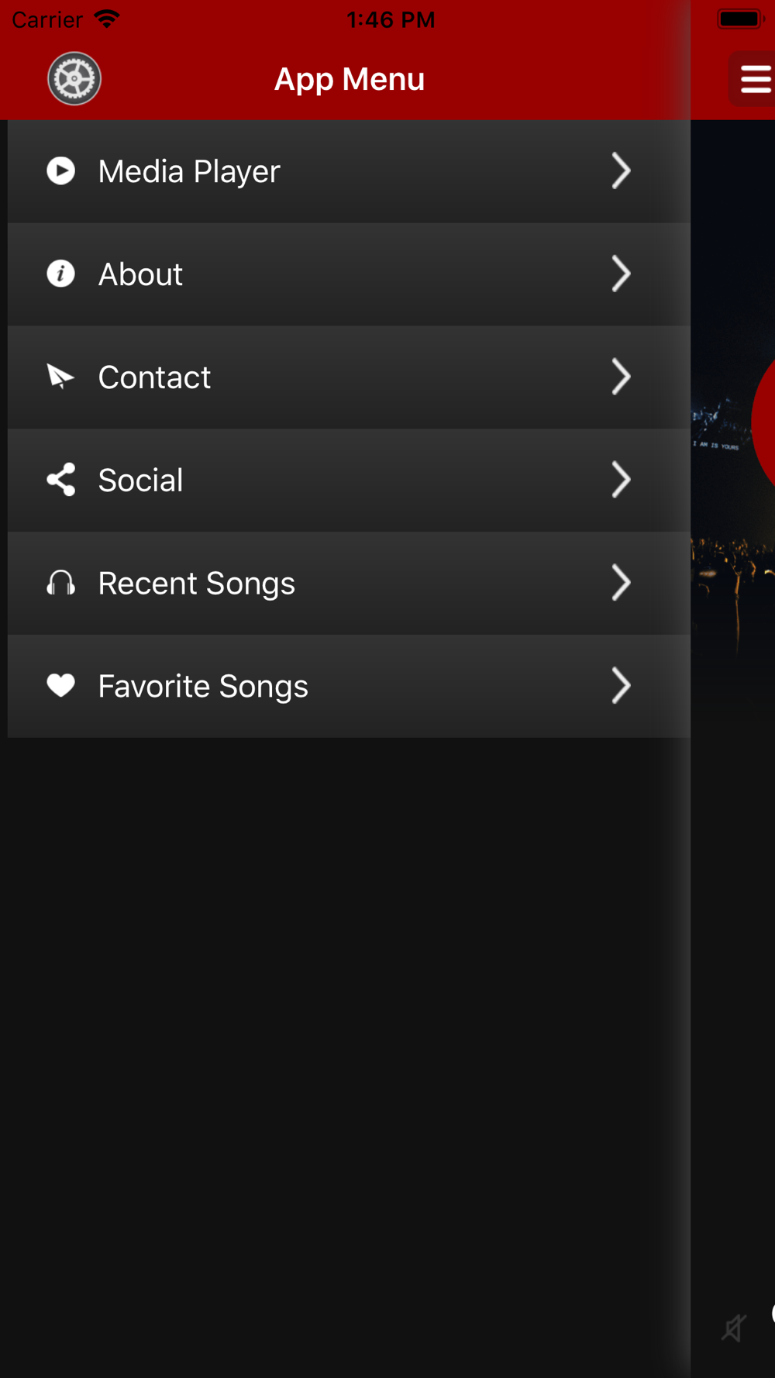Open the Favorite Songs chevron arrow
The width and height of the screenshot is (775, 1378).
click(621, 686)
